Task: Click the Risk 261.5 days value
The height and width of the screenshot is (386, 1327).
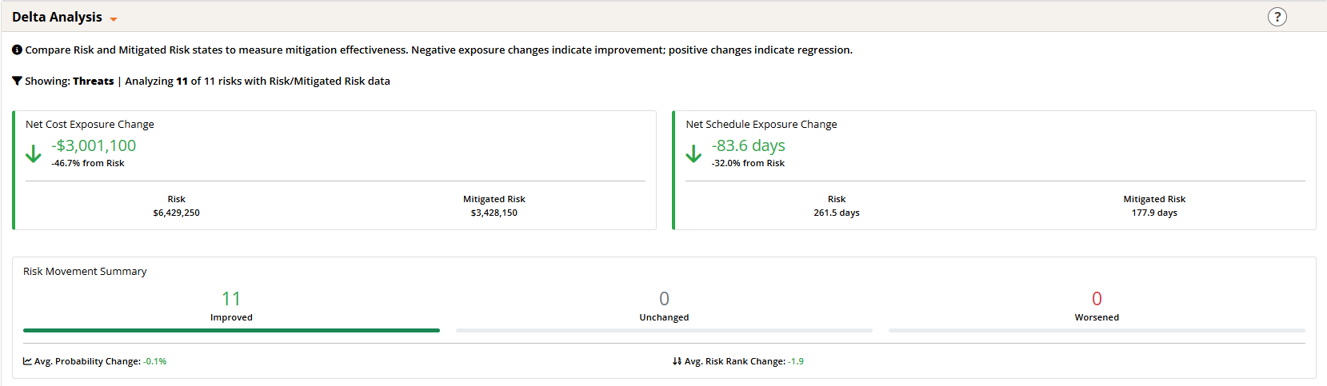Action: click(x=837, y=213)
